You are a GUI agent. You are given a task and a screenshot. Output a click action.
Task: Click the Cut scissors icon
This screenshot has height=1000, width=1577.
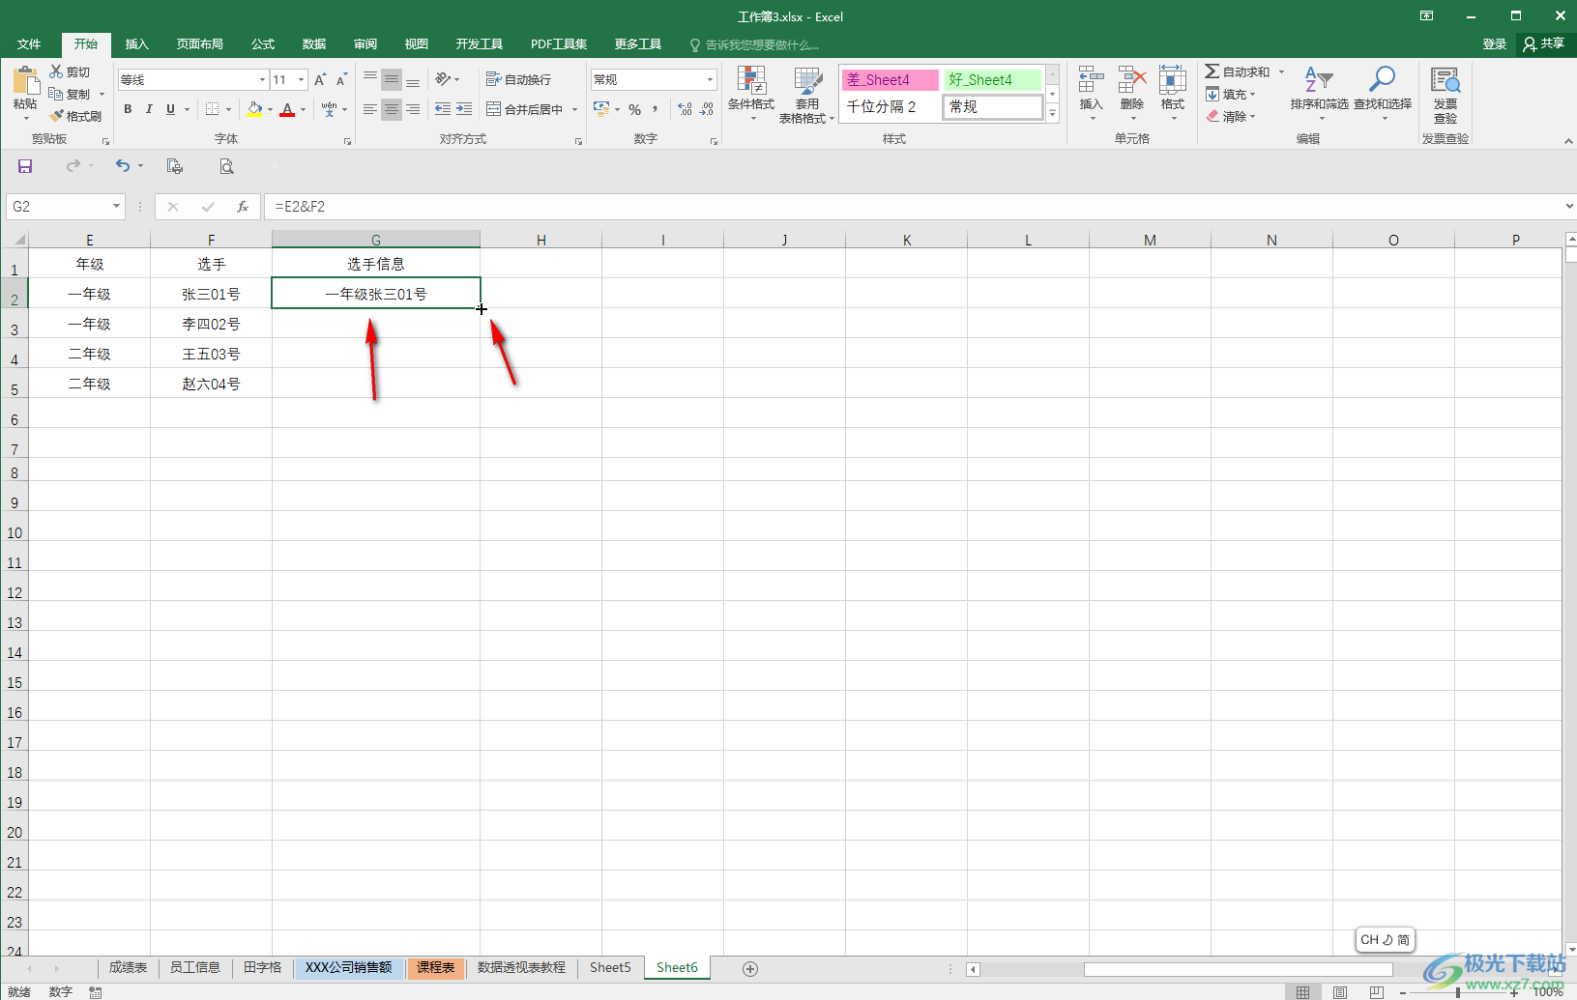[x=56, y=71]
